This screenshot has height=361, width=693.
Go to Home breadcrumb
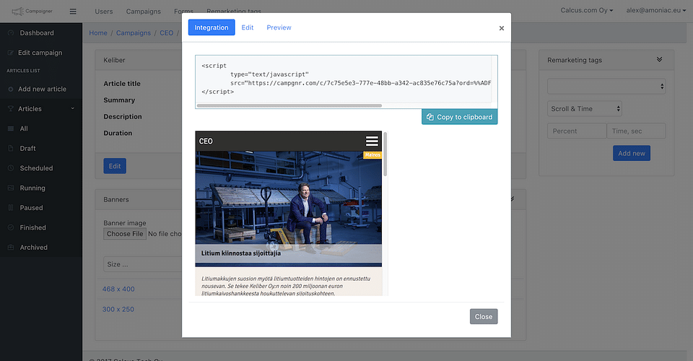(x=98, y=32)
